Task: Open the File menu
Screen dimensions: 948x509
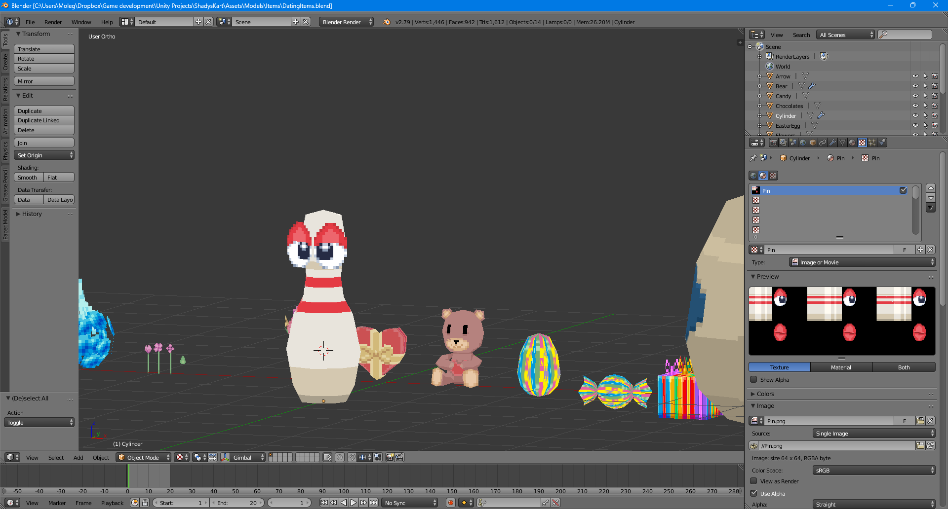Action: pyautogui.click(x=30, y=22)
